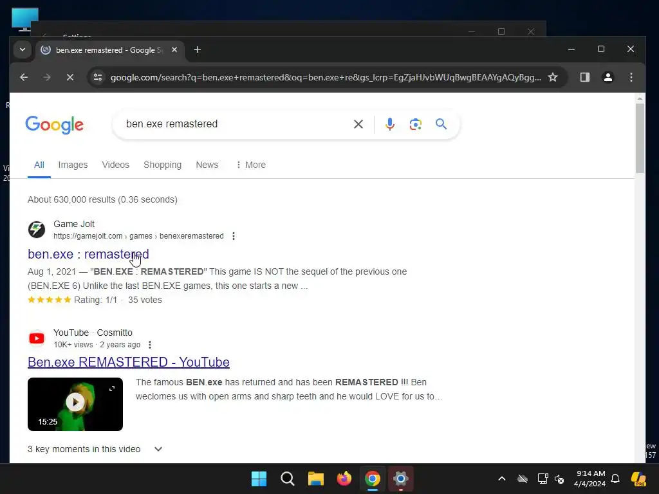Viewport: 659px width, 494px height.
Task: Open File Explorer from taskbar
Action: [x=315, y=479]
